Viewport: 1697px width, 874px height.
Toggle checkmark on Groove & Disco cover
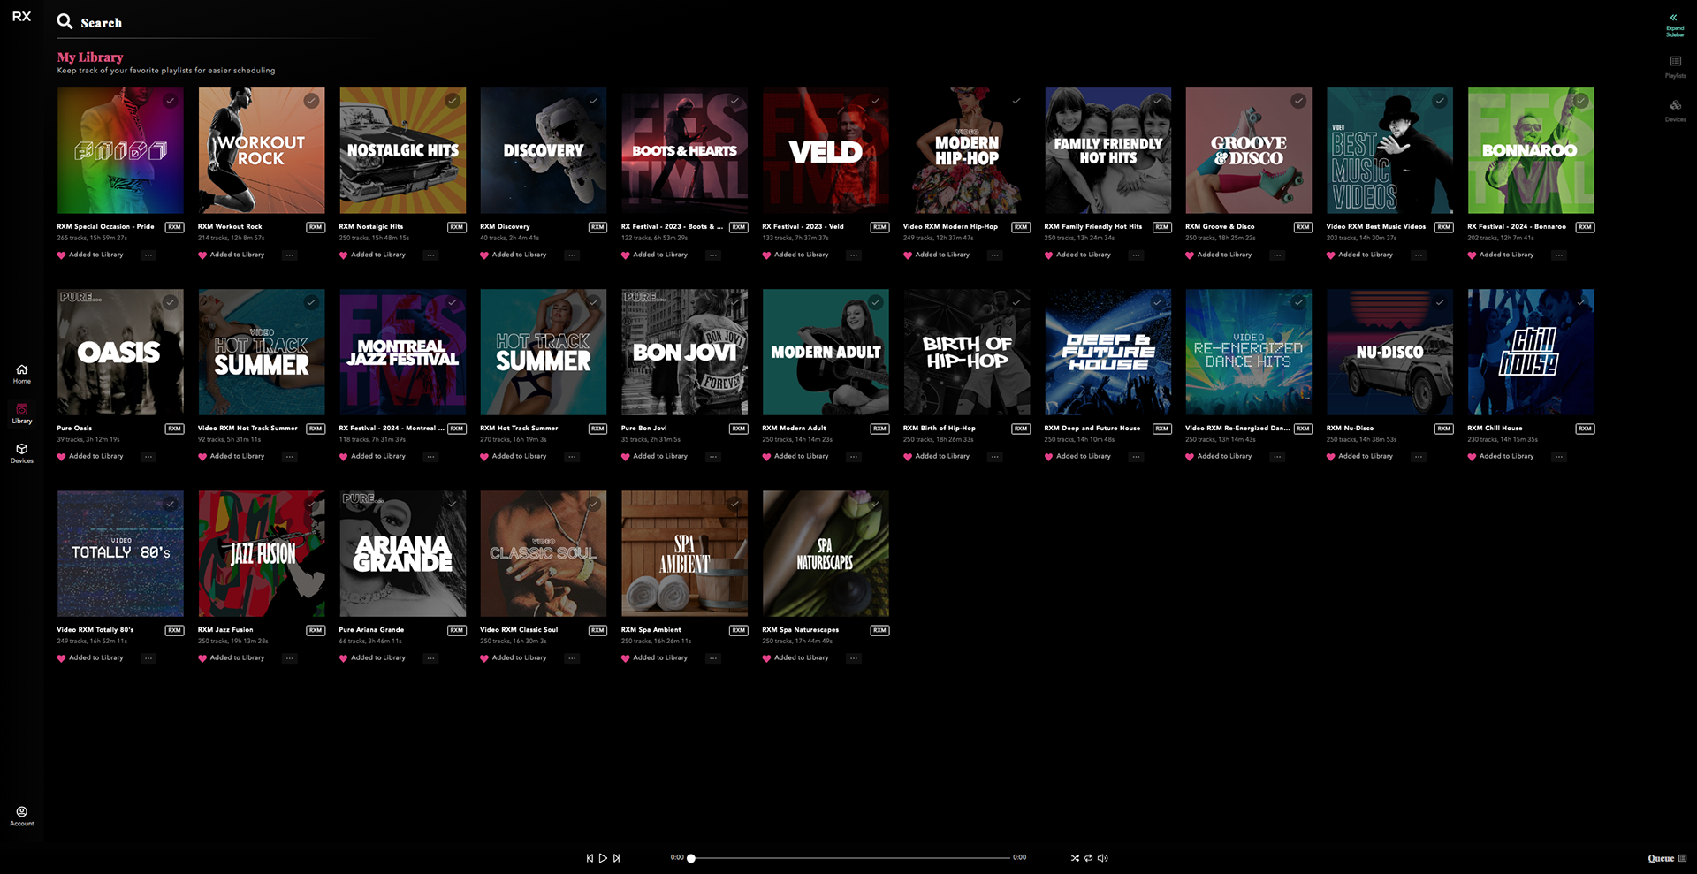tap(1298, 101)
